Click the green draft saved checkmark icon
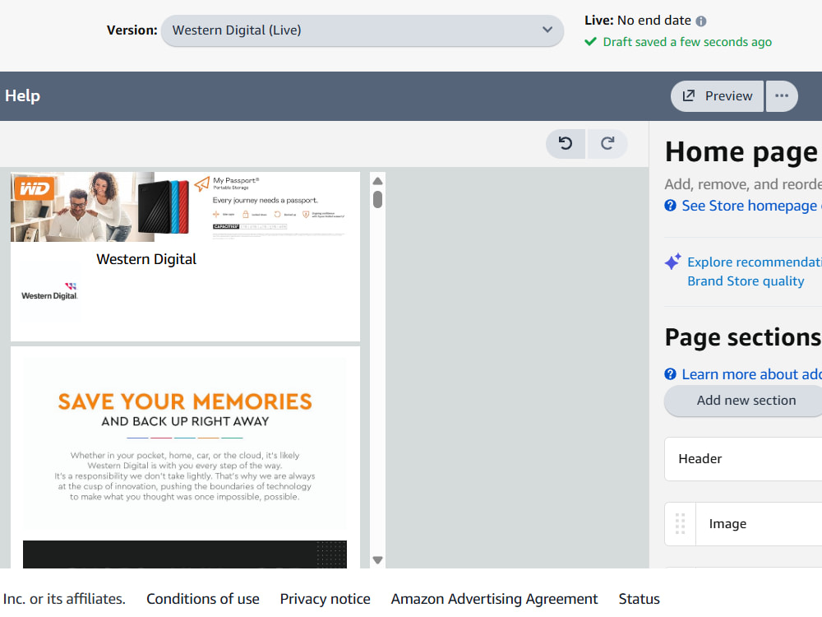822x617 pixels. click(x=591, y=41)
